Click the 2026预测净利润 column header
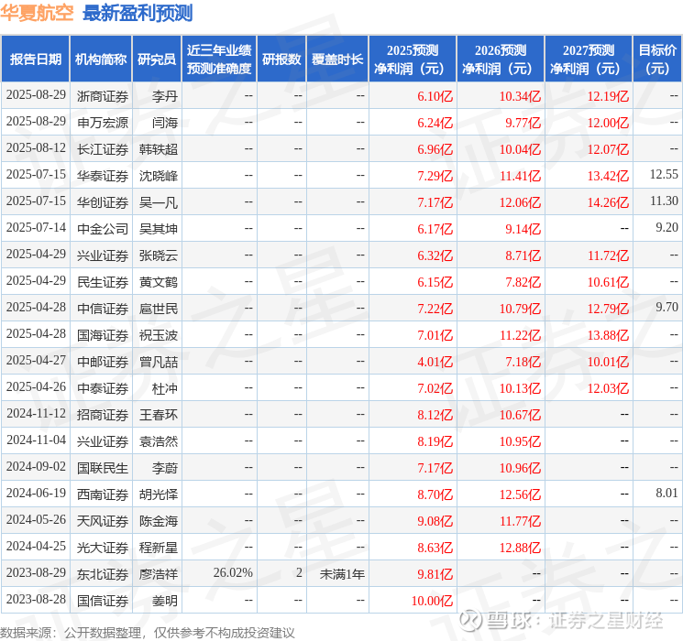The image size is (683, 641). tap(501, 60)
